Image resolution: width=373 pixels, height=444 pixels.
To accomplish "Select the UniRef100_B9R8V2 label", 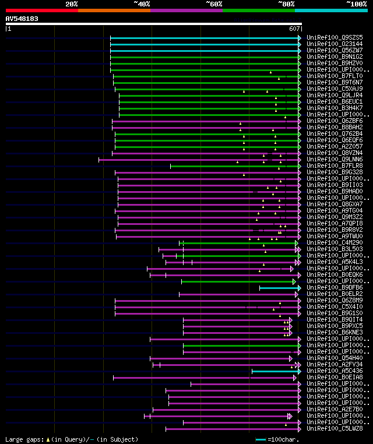I will [335, 230].
